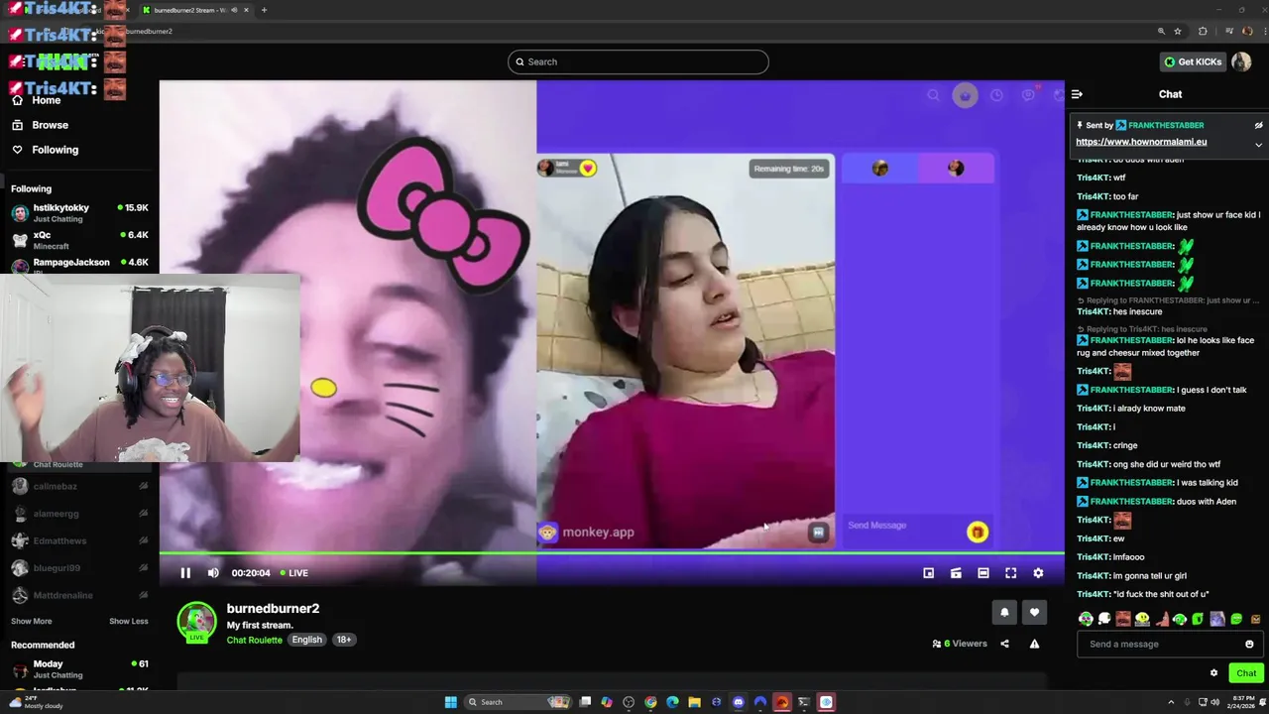Open RampageJackson channel in sidebar
1269x714 pixels.
coord(79,265)
